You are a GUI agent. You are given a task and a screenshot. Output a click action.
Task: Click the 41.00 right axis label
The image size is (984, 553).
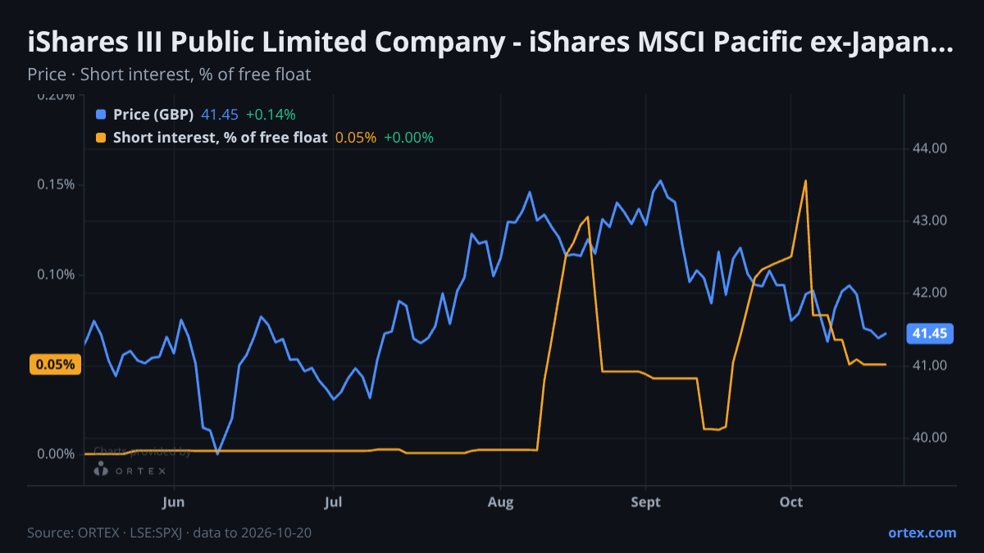[x=929, y=365]
